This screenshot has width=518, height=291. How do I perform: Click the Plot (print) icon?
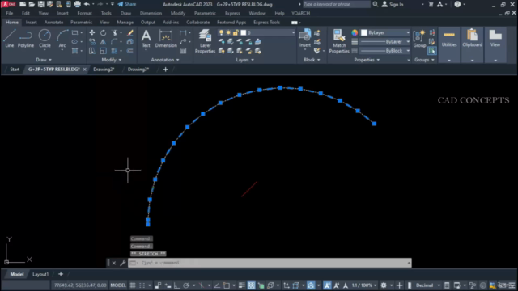click(78, 4)
